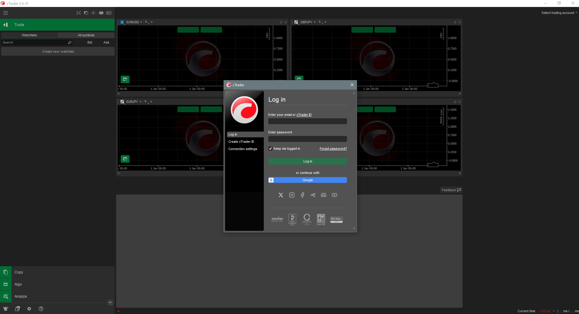Detach the GBPJPY chart window
The height and width of the screenshot is (314, 579).
pyautogui.click(x=455, y=22)
